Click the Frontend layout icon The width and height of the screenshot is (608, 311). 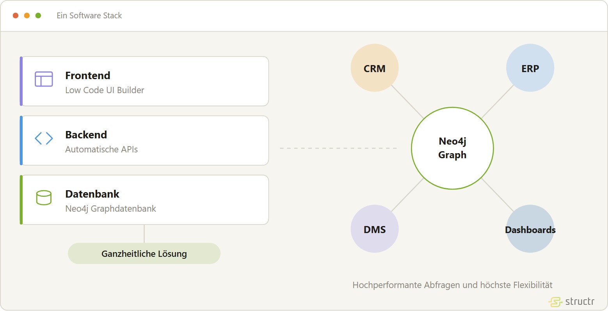coord(44,79)
